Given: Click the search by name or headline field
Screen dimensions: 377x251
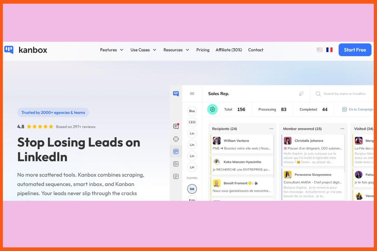Looking at the screenshot, I should tap(342, 93).
